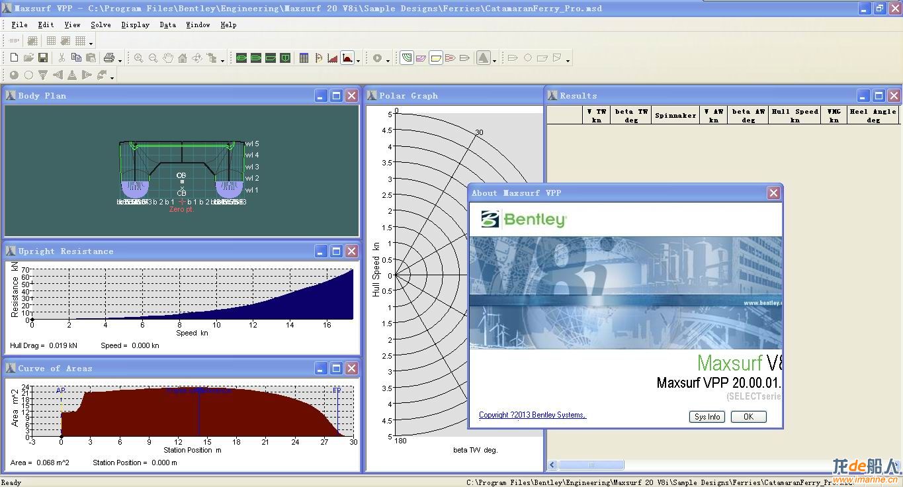This screenshot has height=487, width=903.
Task: Click the Paste clipboard icon
Action: (x=91, y=58)
